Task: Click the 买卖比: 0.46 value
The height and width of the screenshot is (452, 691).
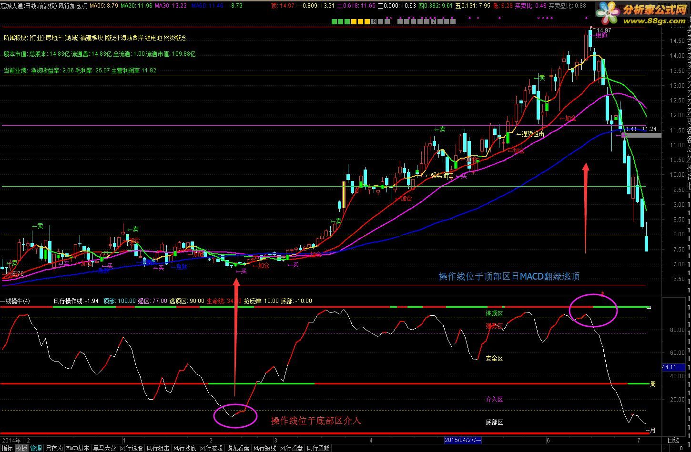Action: coord(530,6)
